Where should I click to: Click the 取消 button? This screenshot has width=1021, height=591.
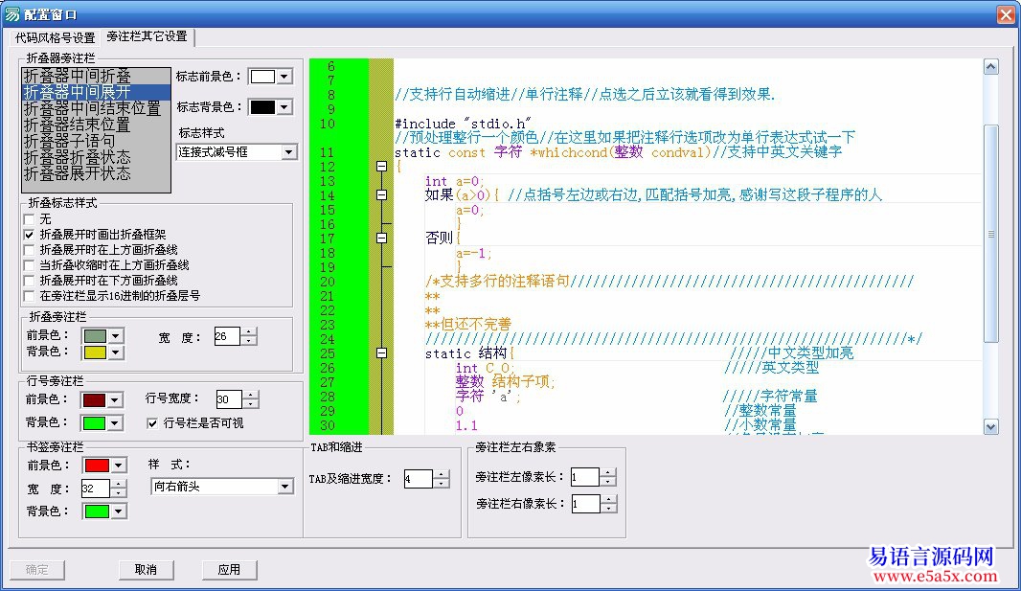pyautogui.click(x=146, y=570)
